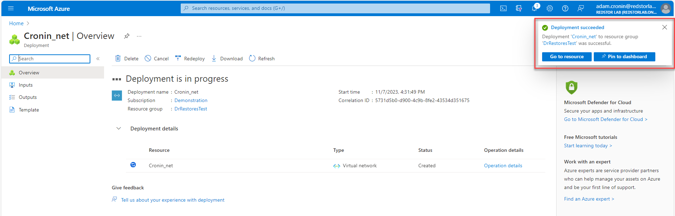Click the Resource column header
This screenshot has height=216, width=675.
point(159,150)
